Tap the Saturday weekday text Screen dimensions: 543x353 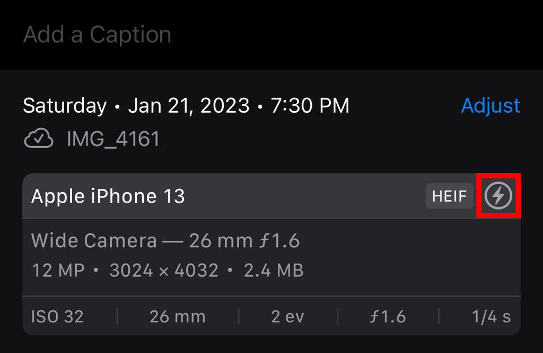point(65,105)
